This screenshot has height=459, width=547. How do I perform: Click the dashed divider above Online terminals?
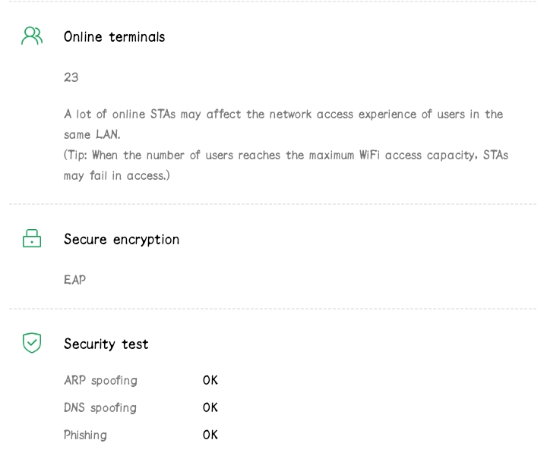point(273,2)
